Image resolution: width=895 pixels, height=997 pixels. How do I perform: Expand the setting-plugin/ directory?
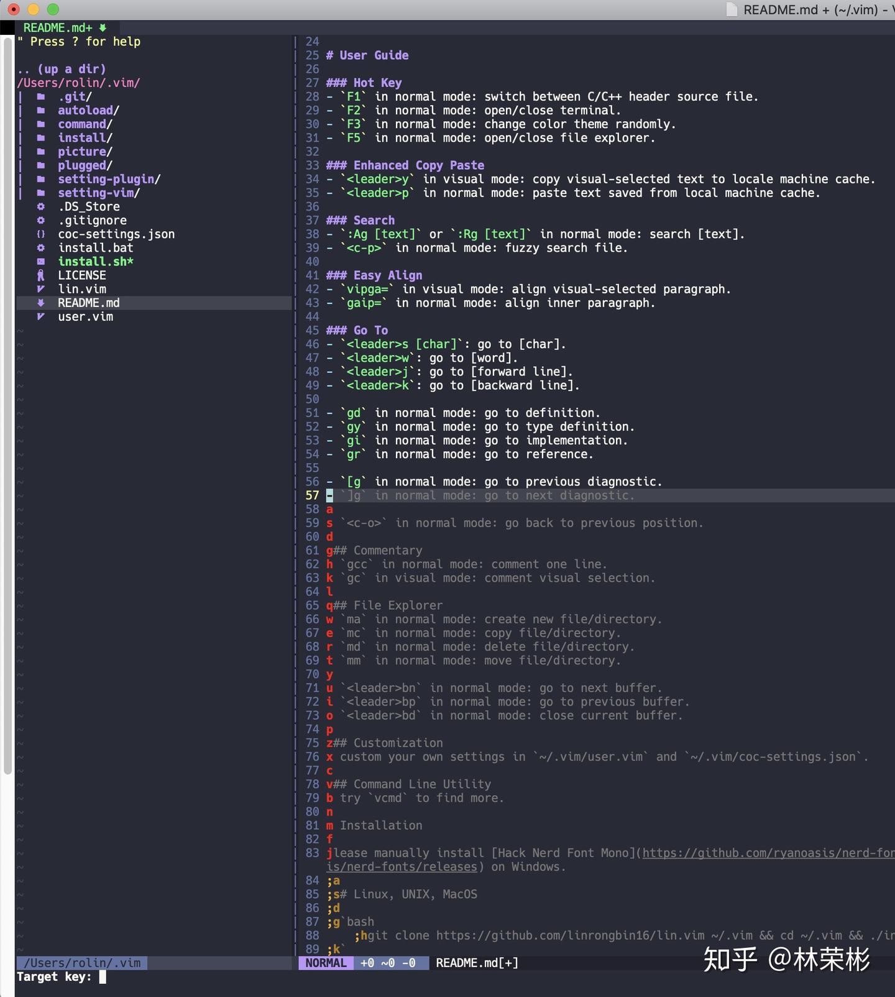pyautogui.click(x=109, y=179)
